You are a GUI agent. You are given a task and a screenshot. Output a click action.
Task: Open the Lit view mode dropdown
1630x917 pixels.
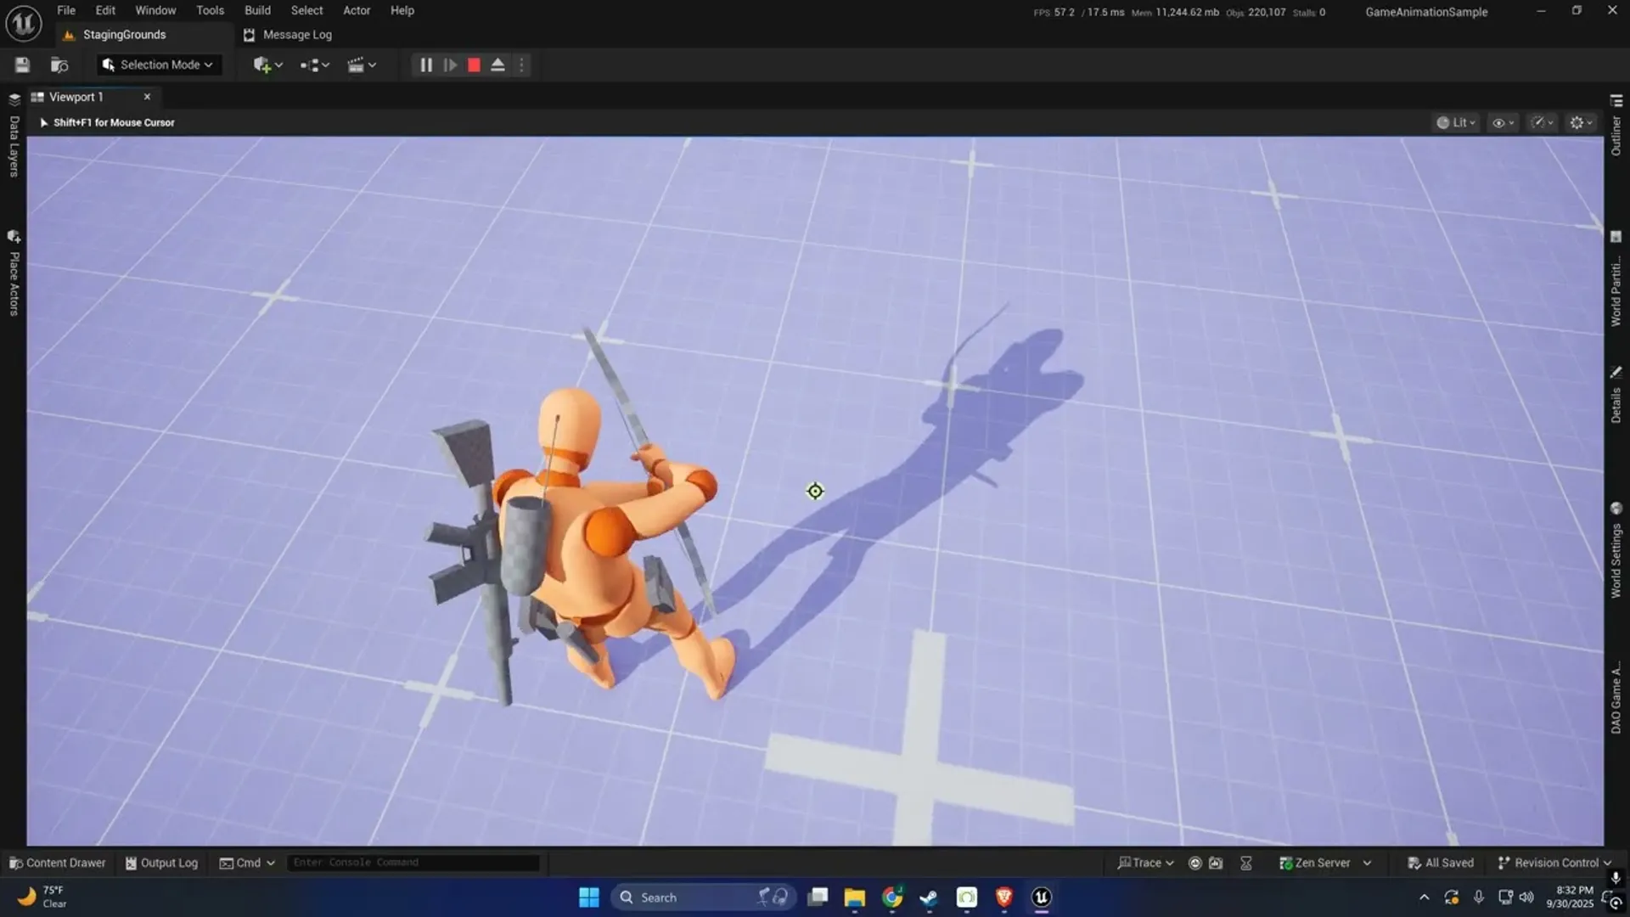[x=1457, y=122]
